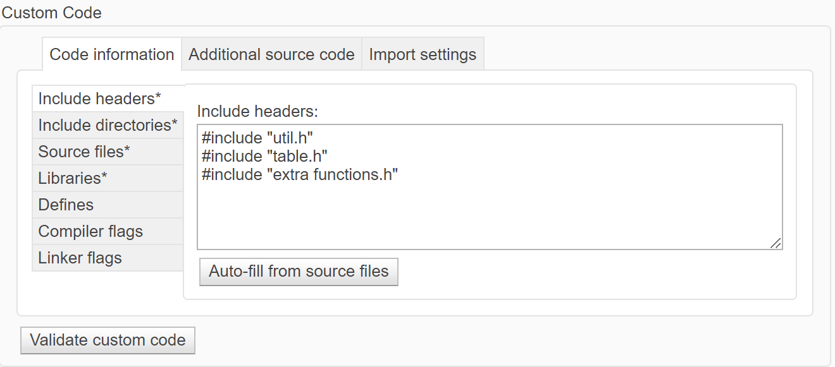The width and height of the screenshot is (835, 367).
Task: Click the blank area below the include lines
Action: (x=488, y=215)
